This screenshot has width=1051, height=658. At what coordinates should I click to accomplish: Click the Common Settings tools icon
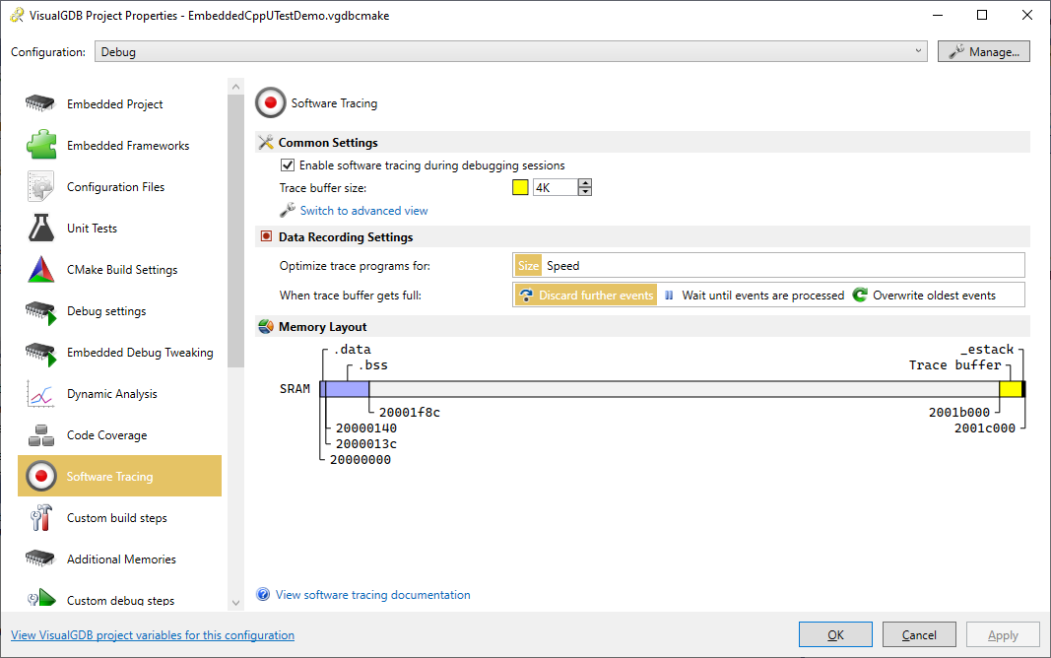coord(266,142)
